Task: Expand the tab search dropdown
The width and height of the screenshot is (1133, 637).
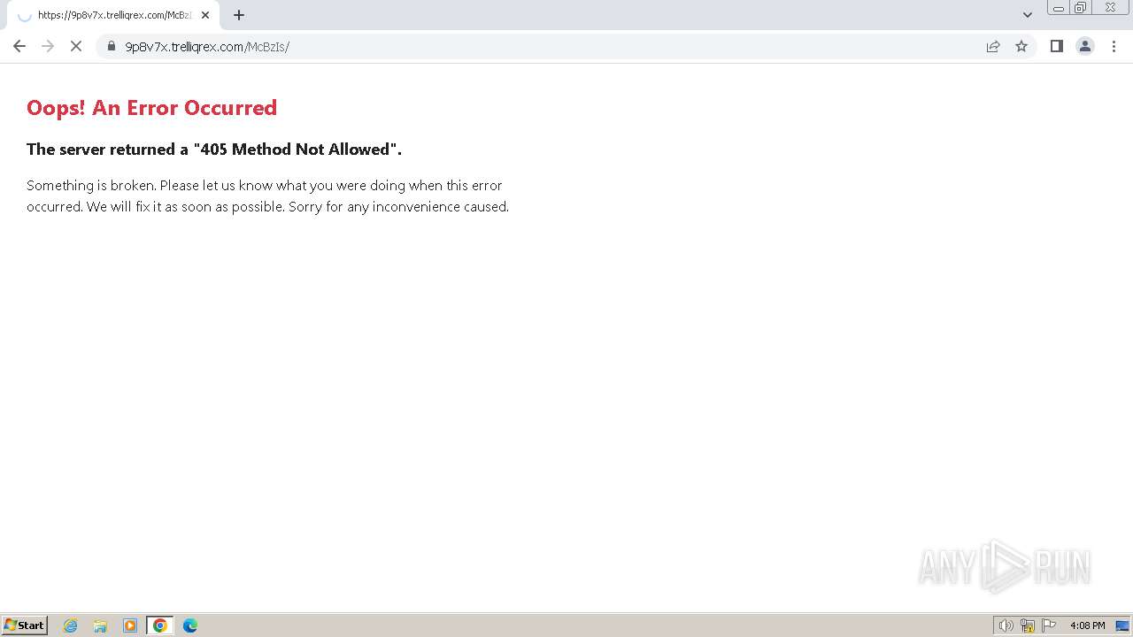Action: click(x=1028, y=15)
